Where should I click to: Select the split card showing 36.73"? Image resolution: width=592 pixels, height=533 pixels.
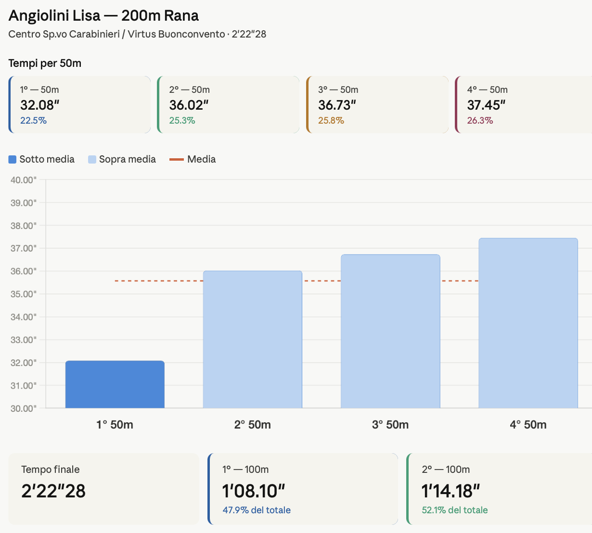click(378, 105)
